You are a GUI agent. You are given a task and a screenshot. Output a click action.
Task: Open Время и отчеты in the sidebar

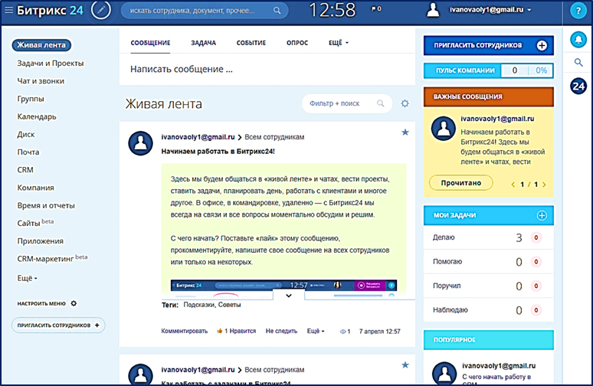(x=46, y=205)
